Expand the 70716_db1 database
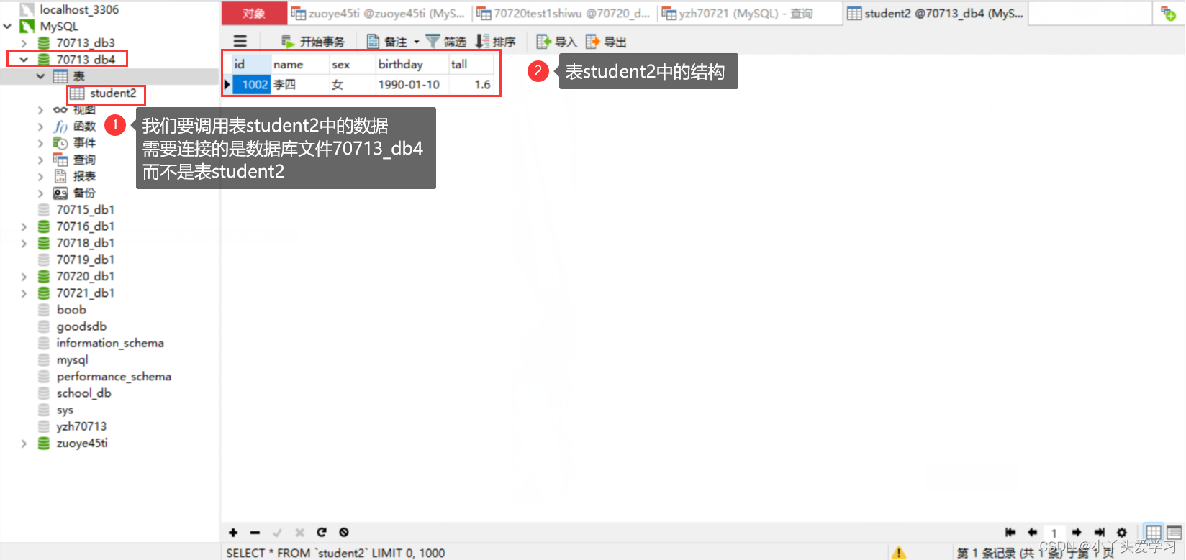This screenshot has height=560, width=1186. [24, 226]
